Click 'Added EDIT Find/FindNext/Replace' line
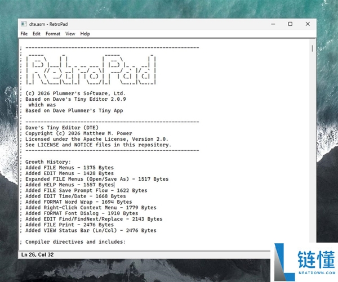338x282 pixels. (x=94, y=219)
